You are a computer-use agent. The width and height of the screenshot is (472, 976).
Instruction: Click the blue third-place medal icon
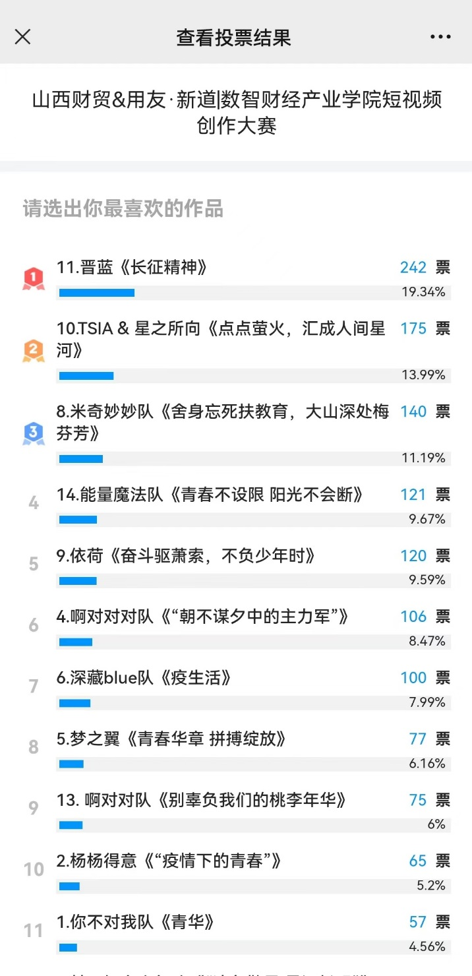[34, 433]
